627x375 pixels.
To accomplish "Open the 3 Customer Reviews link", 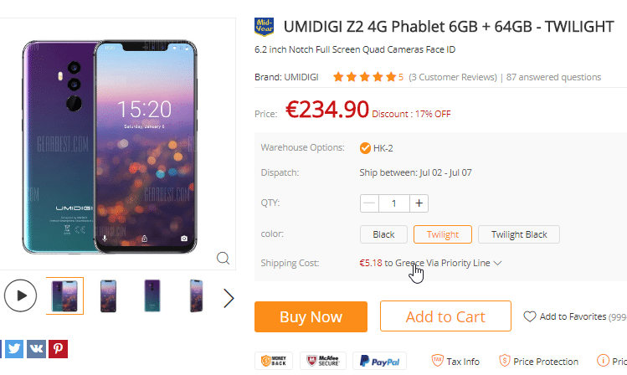I will click(453, 77).
